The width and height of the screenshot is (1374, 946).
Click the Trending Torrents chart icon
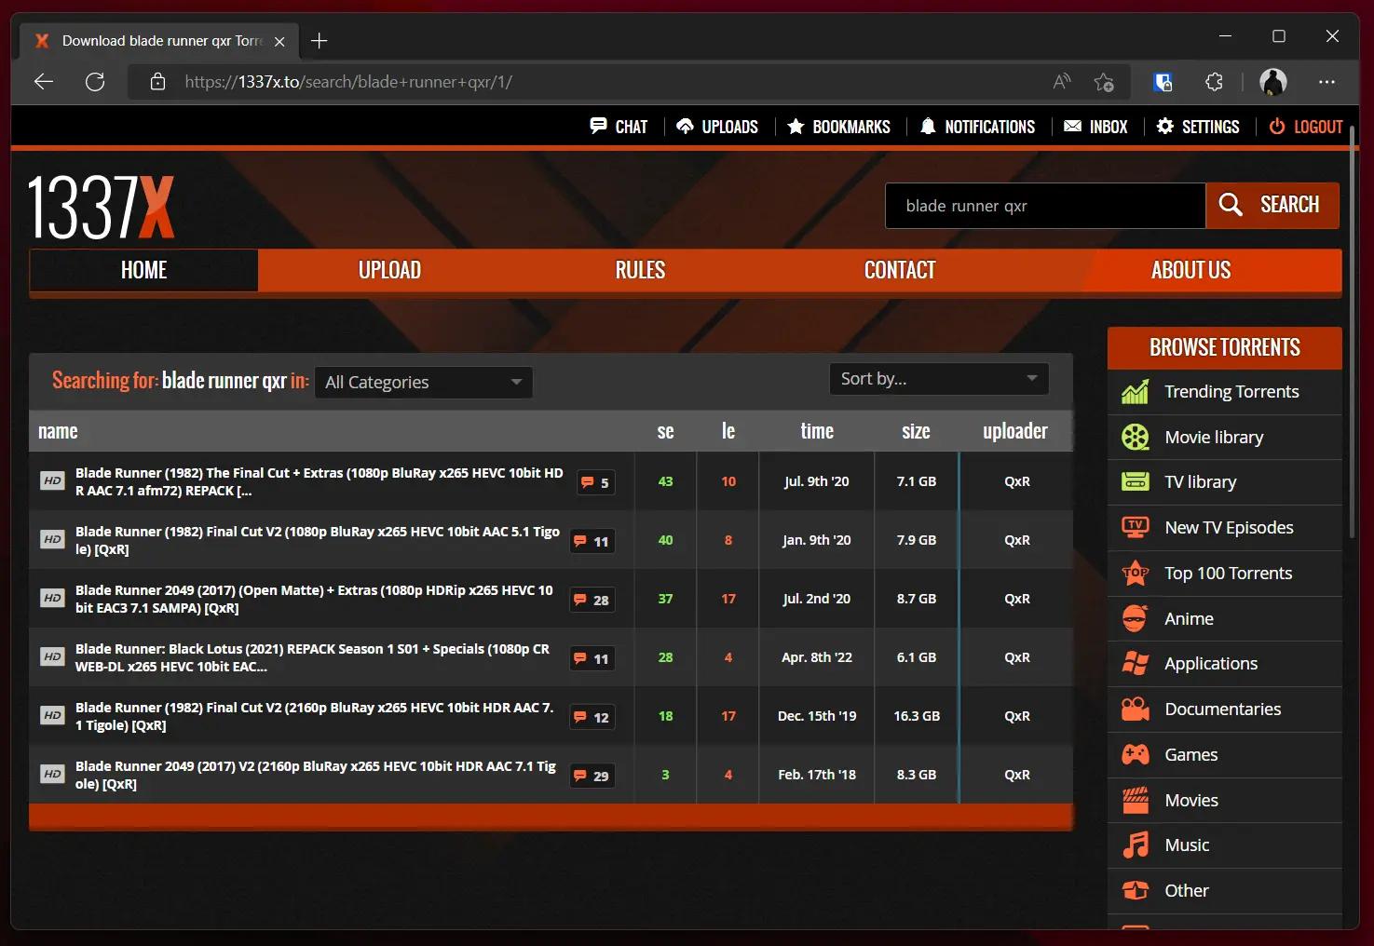point(1135,392)
